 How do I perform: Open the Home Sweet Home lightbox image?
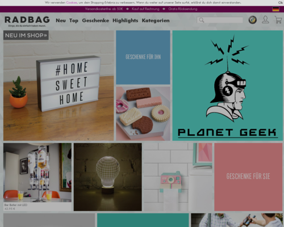pyautogui.click(x=59, y=86)
